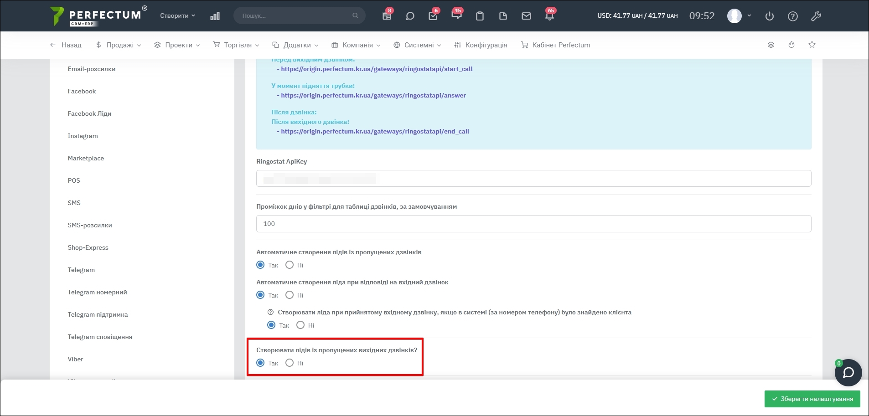Open 'Telegram підтримка' sidebar item
The image size is (869, 416).
click(98, 314)
